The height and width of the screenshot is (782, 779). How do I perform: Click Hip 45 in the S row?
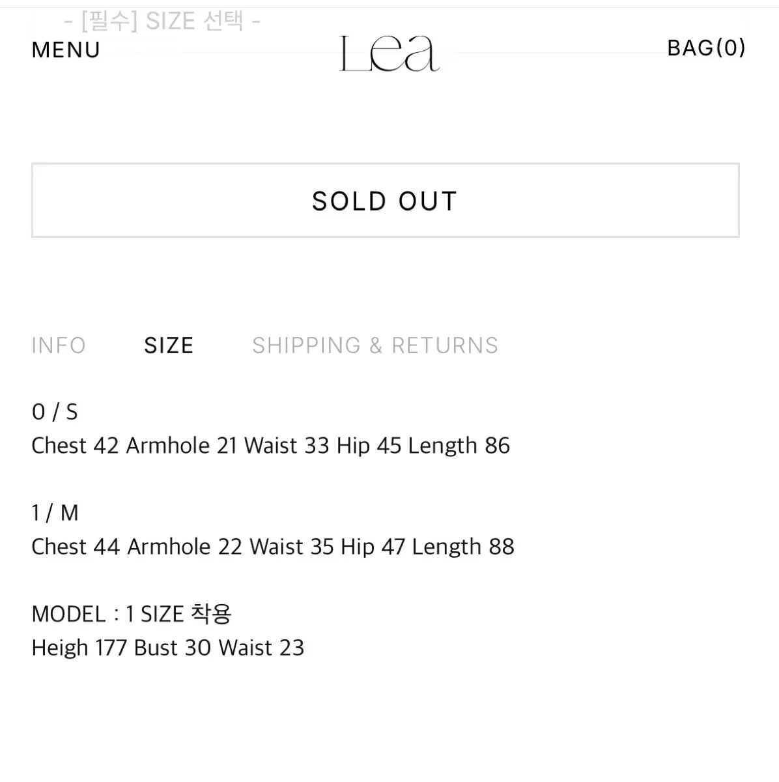click(x=369, y=446)
